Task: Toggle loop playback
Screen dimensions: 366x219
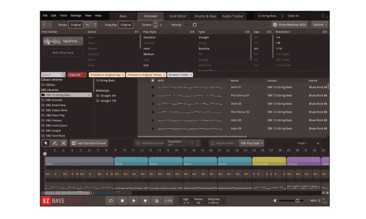Action: 111,200
